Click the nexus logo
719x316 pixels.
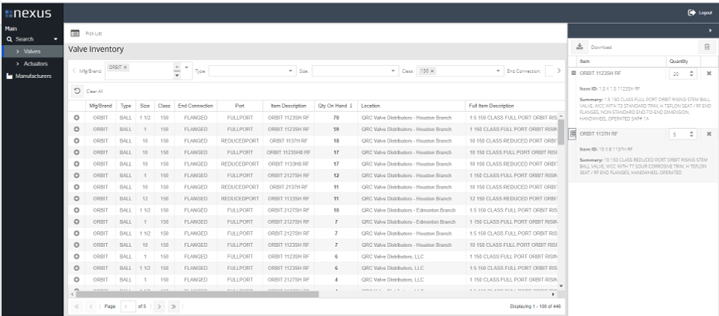coord(29,14)
